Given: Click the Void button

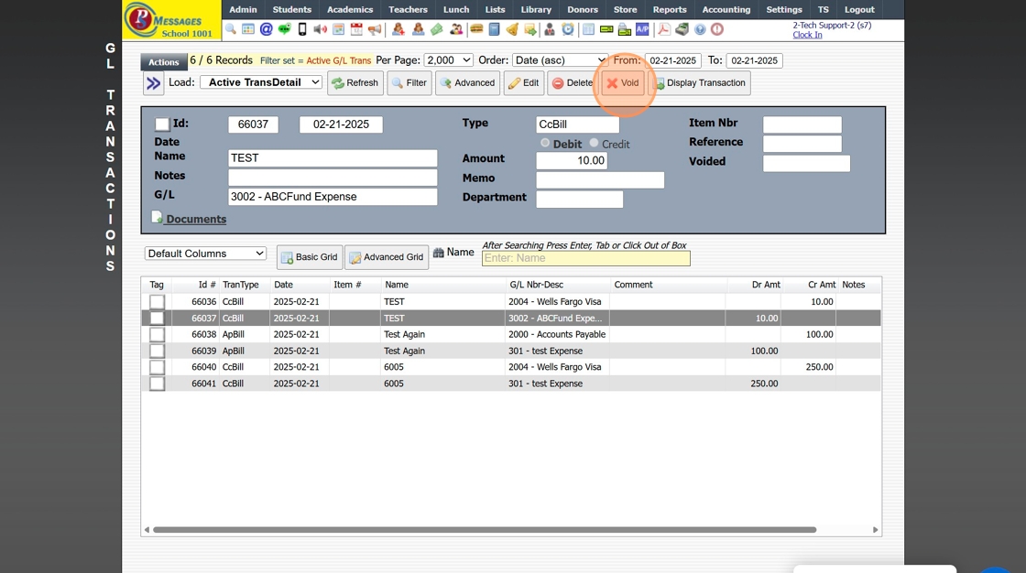Looking at the screenshot, I should [x=623, y=83].
